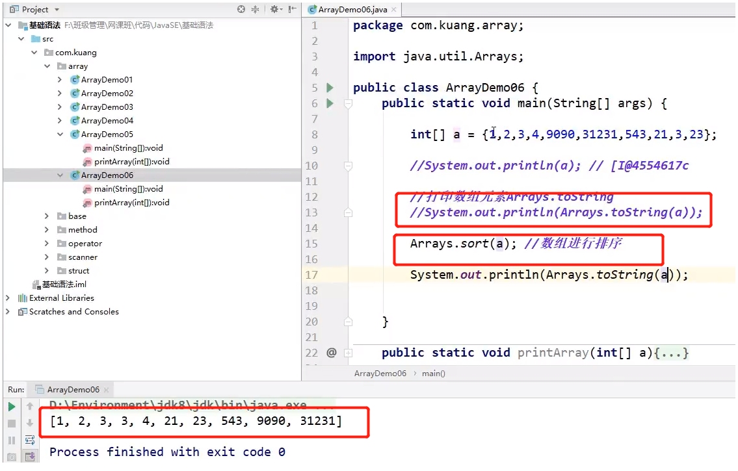Click the import java.util.Arrays line
The width and height of the screenshot is (738, 471).
click(438, 57)
